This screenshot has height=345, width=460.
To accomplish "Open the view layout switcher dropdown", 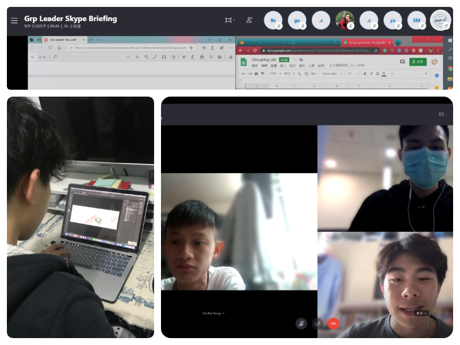I will [229, 20].
